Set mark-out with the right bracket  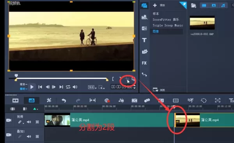tap(120, 79)
